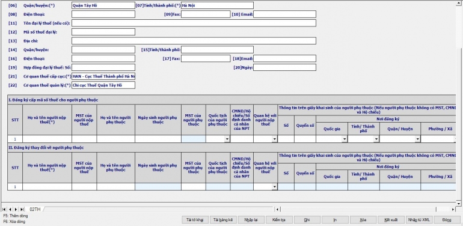Focus the [11] Tên đại lý thuế field

[x=194, y=23]
